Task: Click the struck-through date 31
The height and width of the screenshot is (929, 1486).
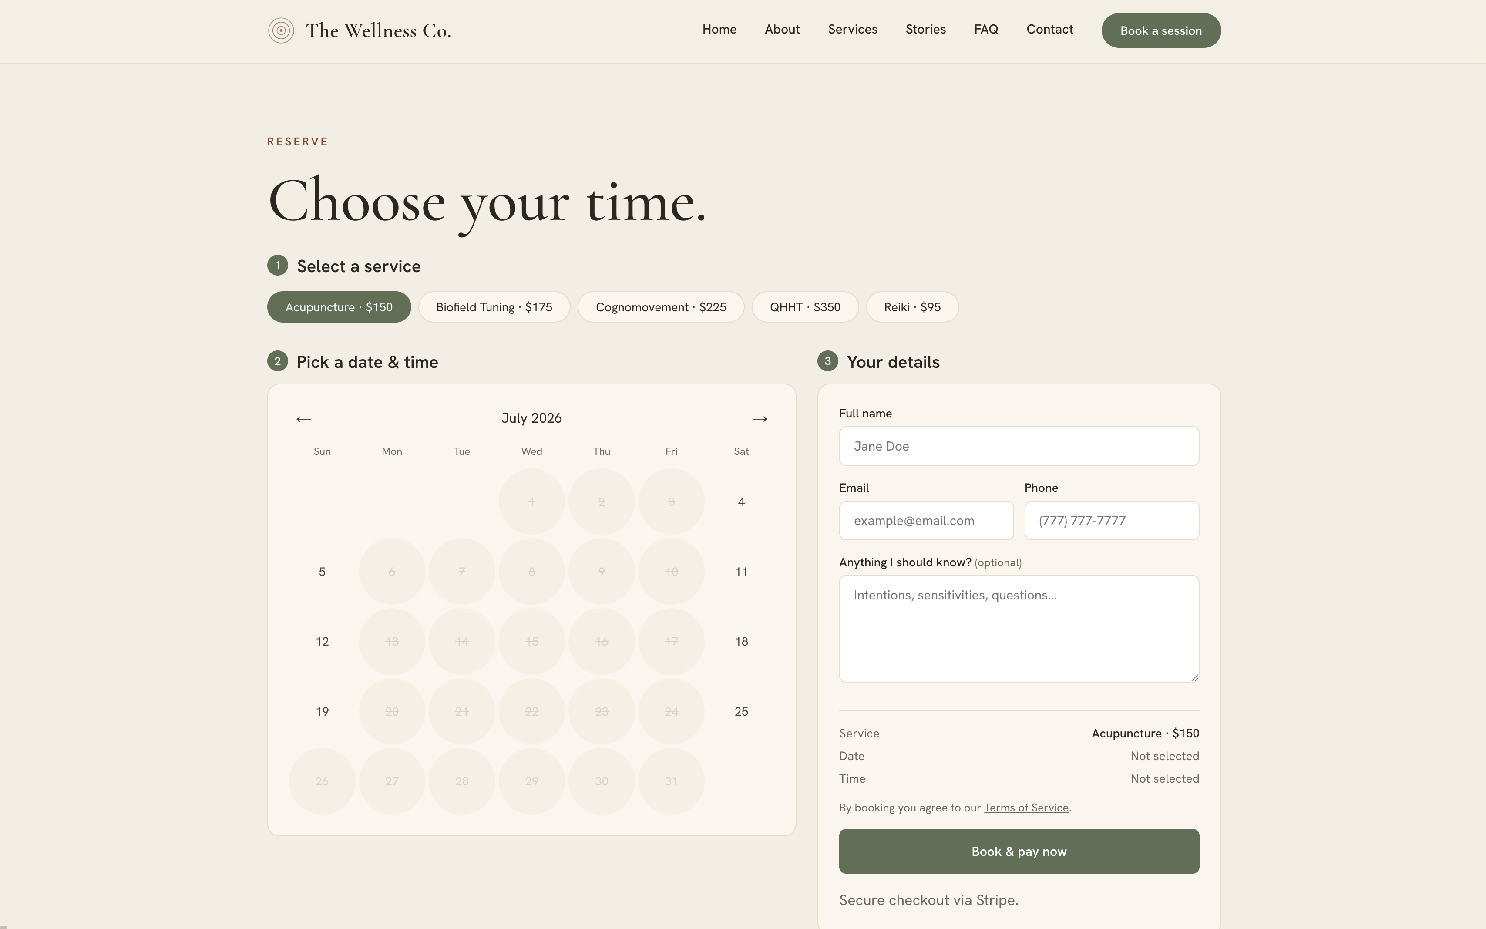Action: pos(672,781)
